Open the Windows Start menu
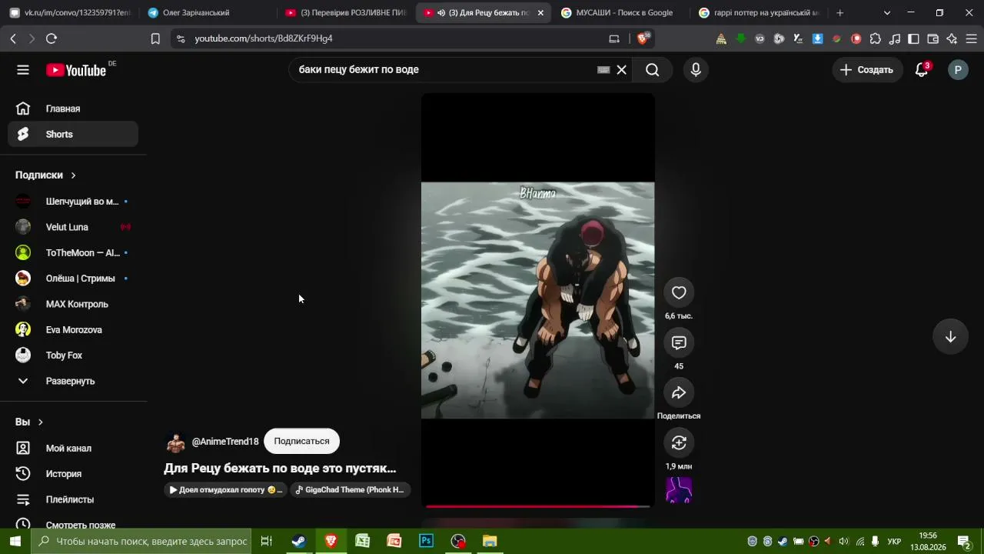The width and height of the screenshot is (984, 554). [15, 541]
